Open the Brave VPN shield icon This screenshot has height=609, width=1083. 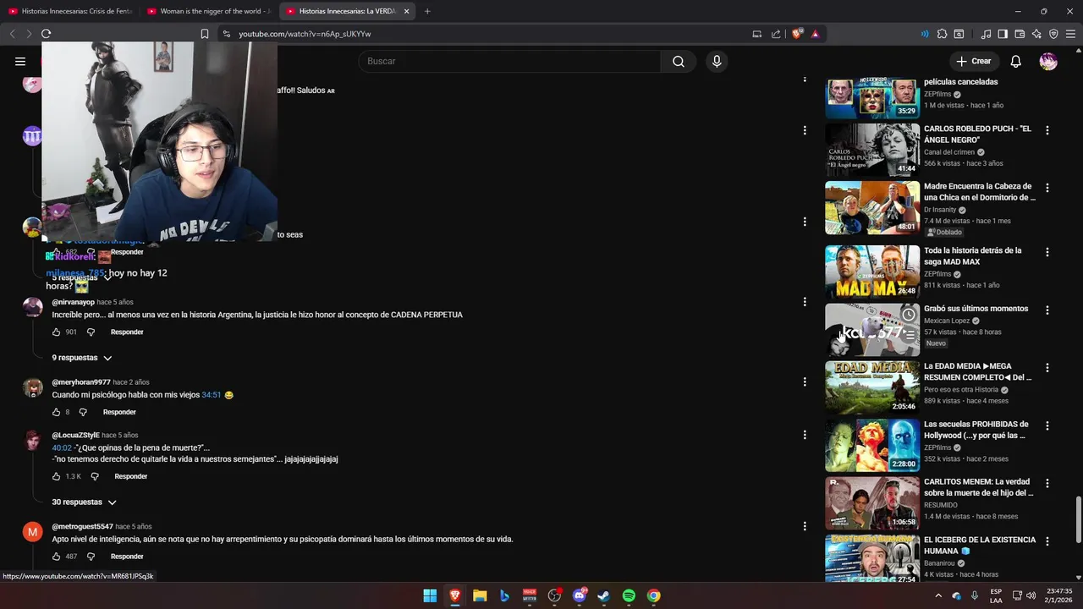1053,34
